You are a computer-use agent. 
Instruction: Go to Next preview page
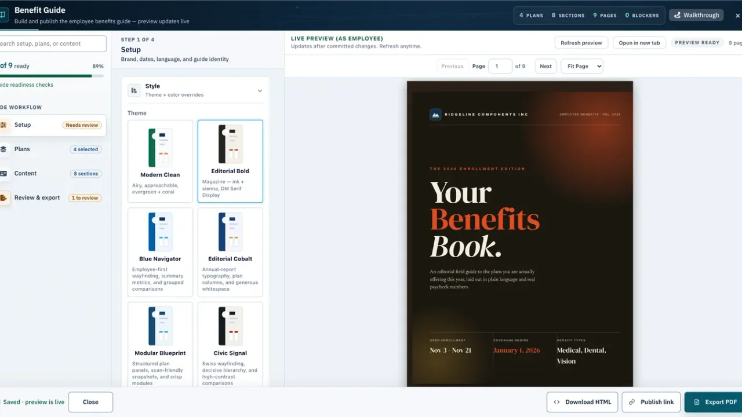click(x=545, y=66)
